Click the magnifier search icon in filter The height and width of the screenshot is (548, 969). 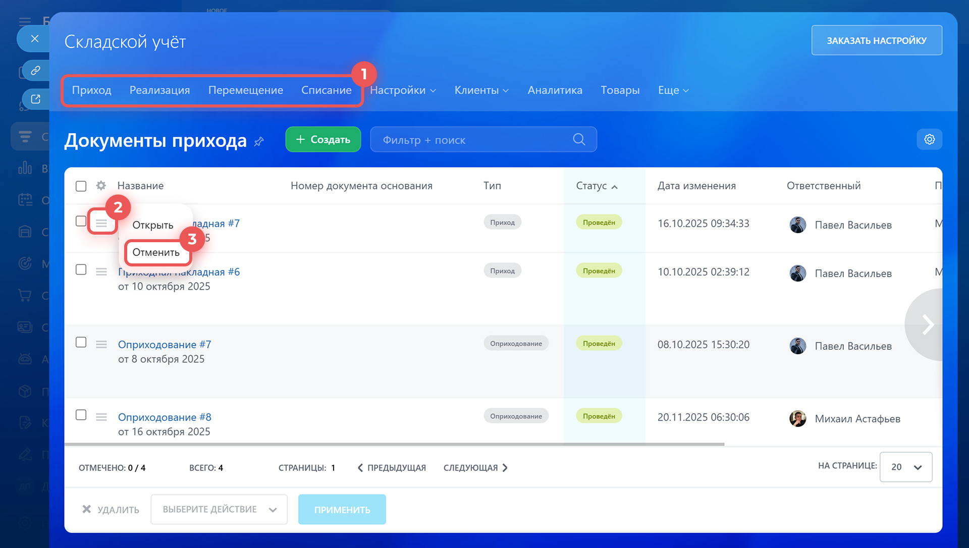click(579, 139)
